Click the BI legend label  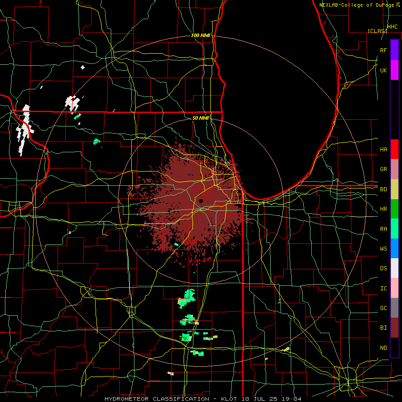pyautogui.click(x=384, y=328)
